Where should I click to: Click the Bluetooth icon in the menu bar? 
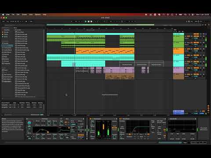(x=176, y=14)
